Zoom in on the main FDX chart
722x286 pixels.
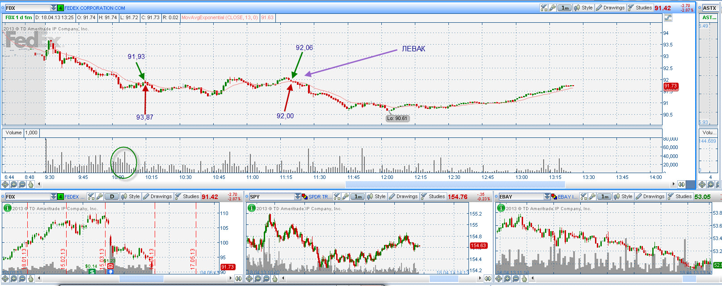click(x=14, y=184)
